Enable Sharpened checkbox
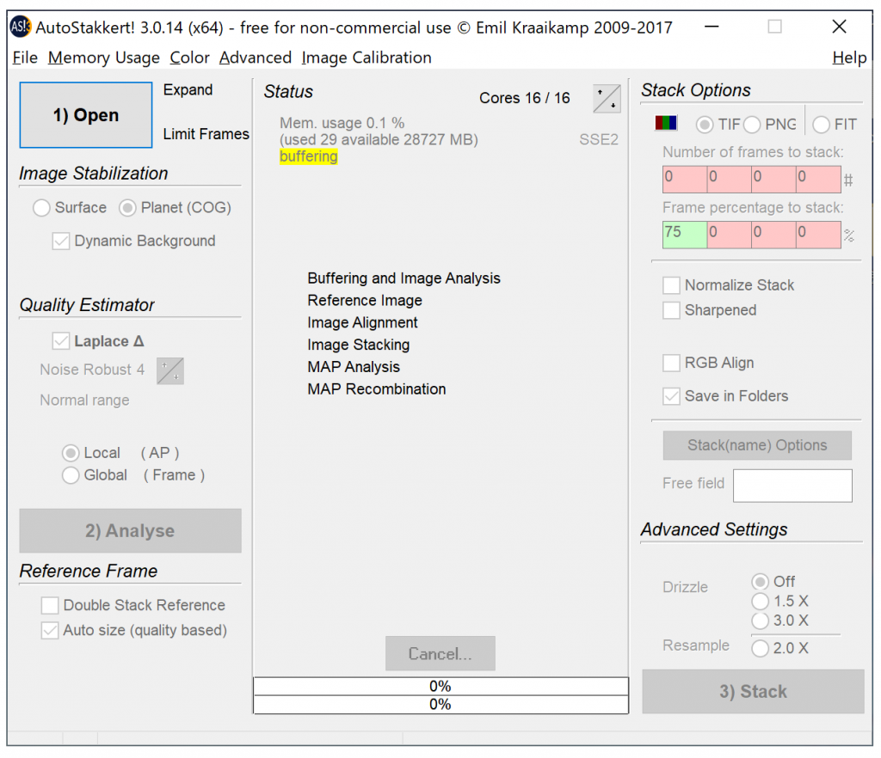Viewport: 881px width, 758px height. (710, 310)
